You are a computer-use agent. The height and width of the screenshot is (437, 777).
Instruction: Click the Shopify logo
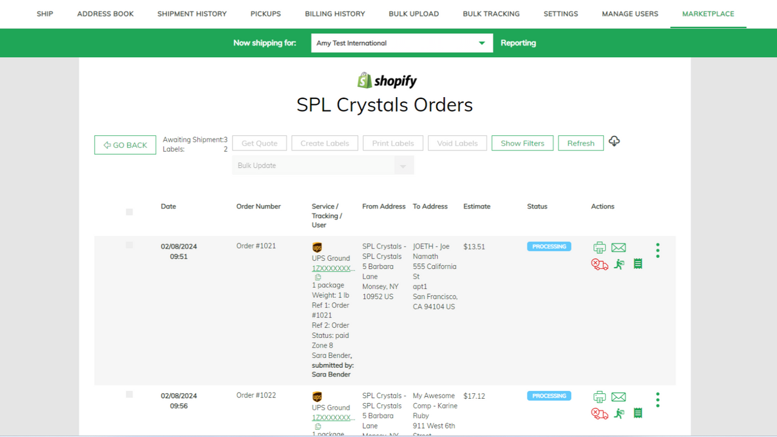(387, 80)
